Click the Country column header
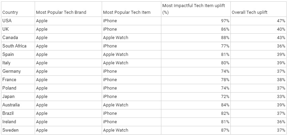288x135 pixels. pyautogui.click(x=10, y=12)
